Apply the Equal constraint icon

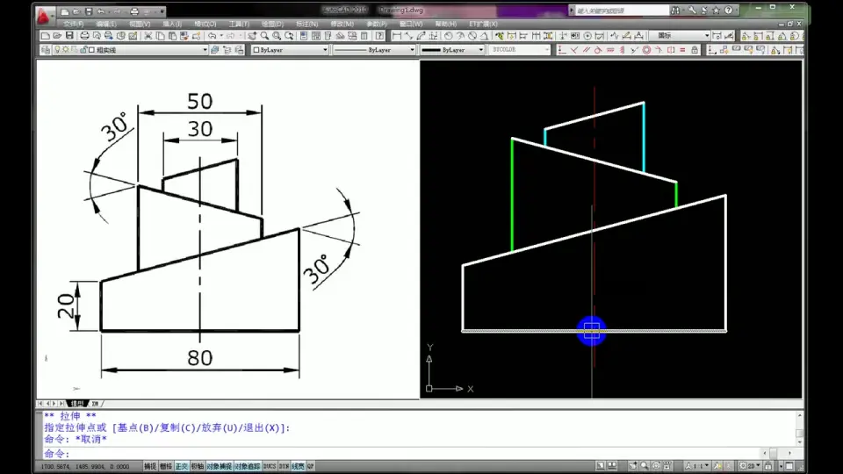(x=683, y=50)
